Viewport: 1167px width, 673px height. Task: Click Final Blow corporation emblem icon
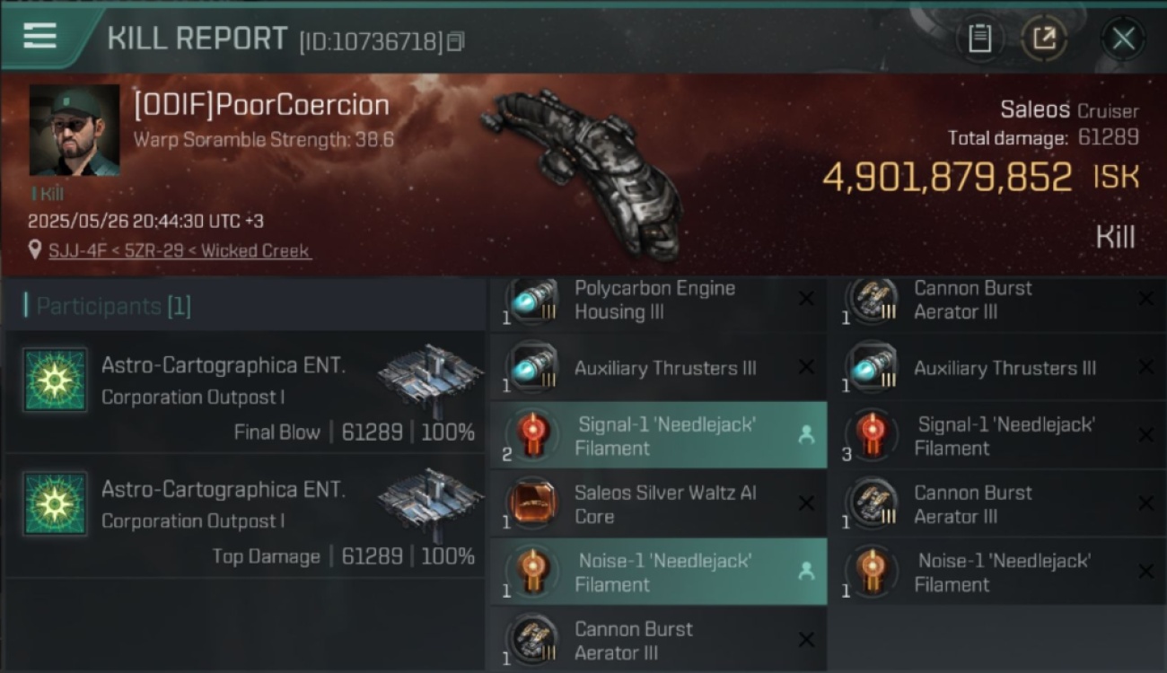(55, 380)
